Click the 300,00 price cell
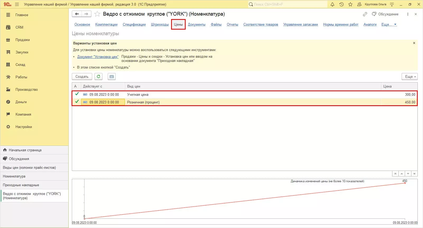 click(x=399, y=94)
